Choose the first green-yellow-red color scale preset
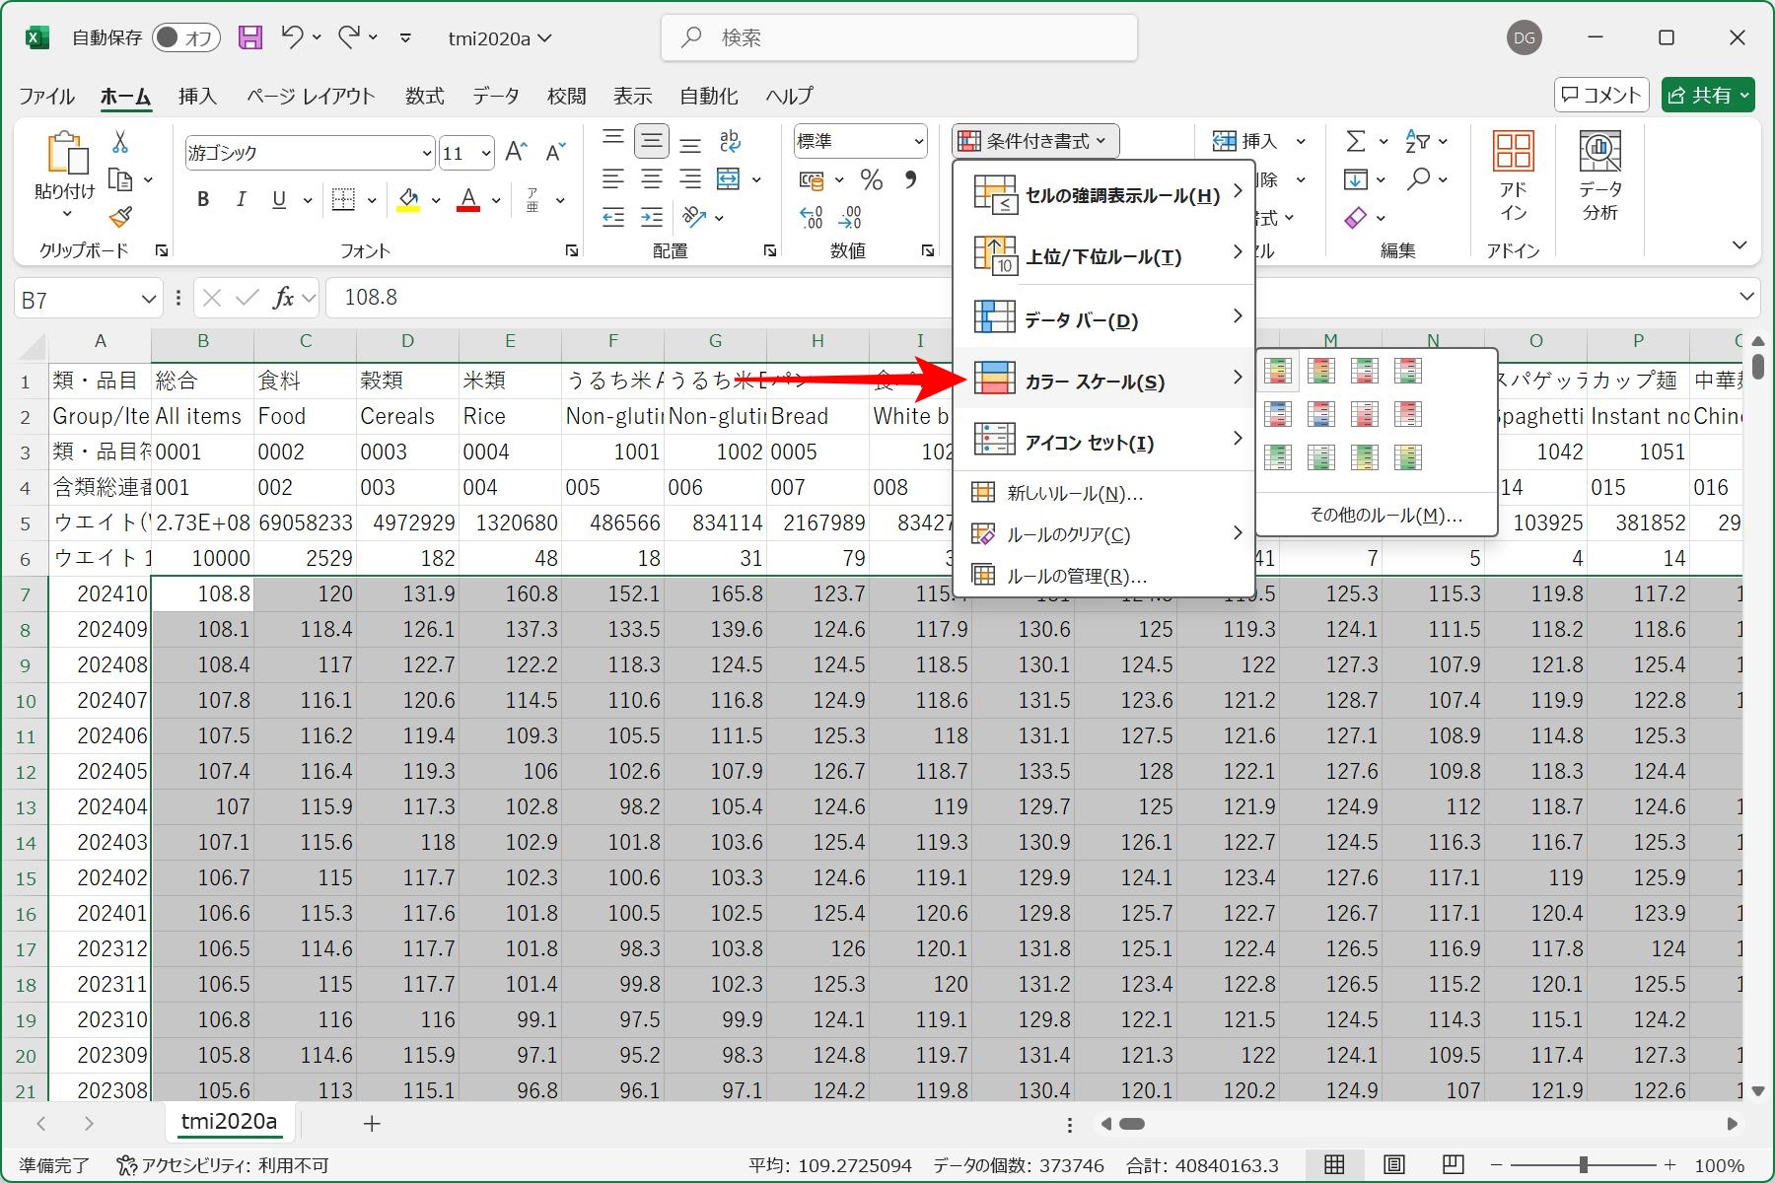Image resolution: width=1775 pixels, height=1183 pixels. point(1277,371)
